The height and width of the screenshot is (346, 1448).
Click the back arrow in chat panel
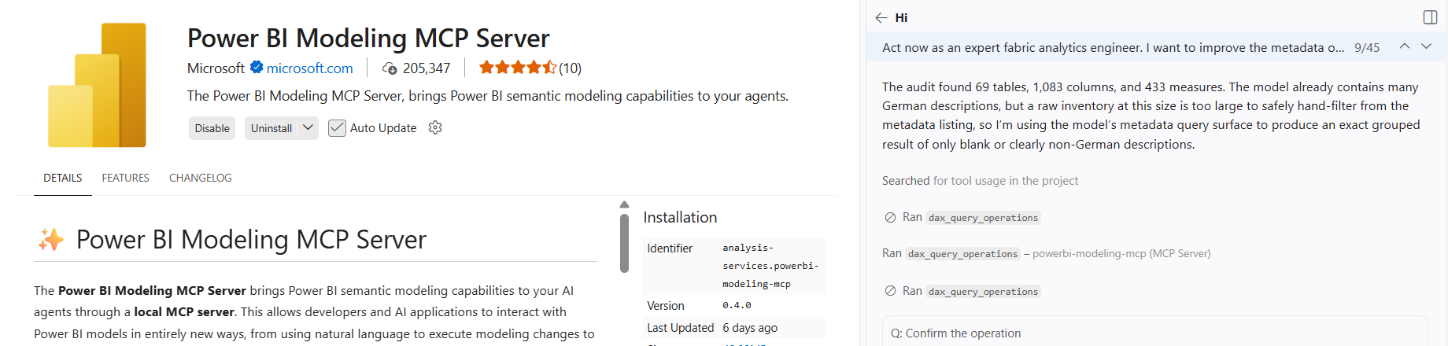(x=881, y=17)
